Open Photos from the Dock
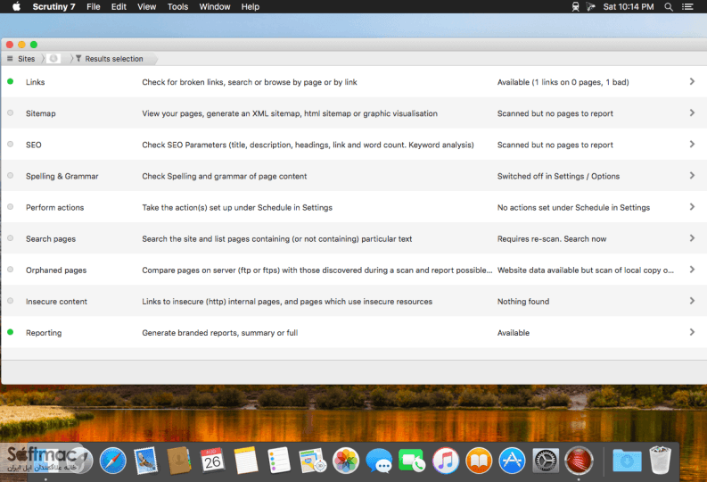 click(x=346, y=461)
